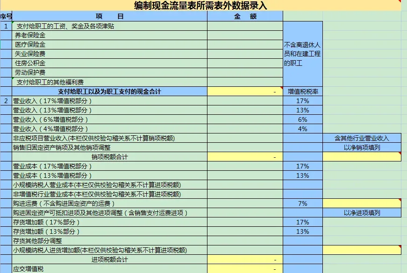
Task: Click the amount cell for 养老保险金
Action: pyautogui.click(x=245, y=35)
